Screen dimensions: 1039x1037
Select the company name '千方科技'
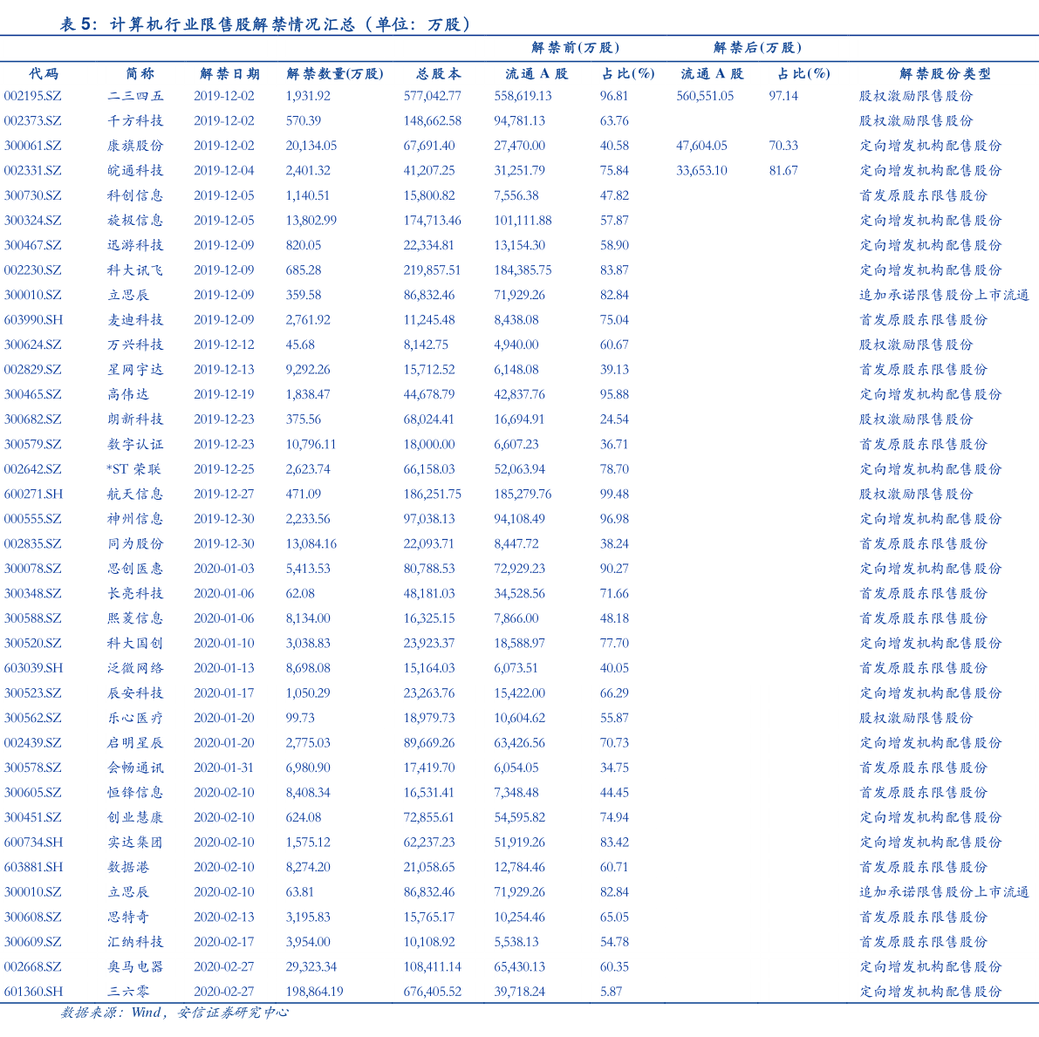[x=135, y=121]
